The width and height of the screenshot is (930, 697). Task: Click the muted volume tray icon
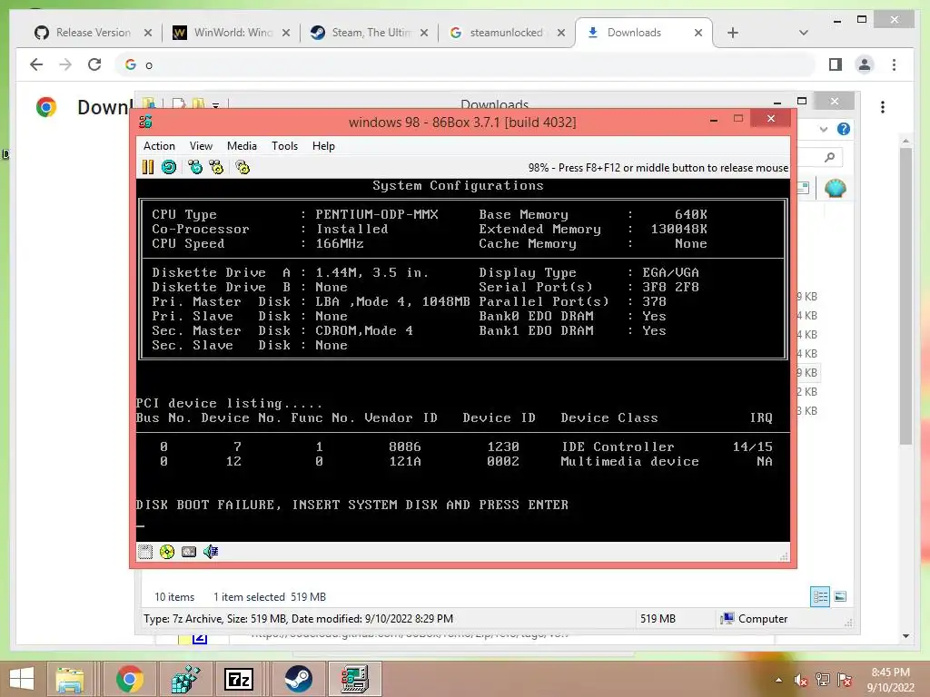[801, 680]
